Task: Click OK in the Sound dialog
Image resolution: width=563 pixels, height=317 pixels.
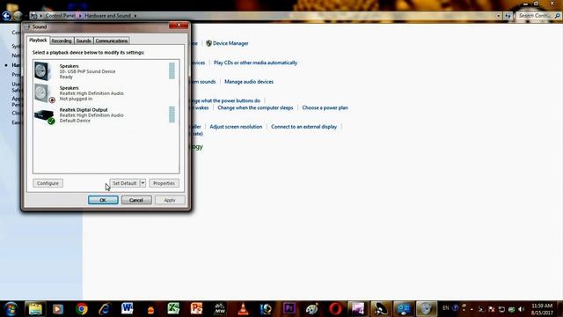Action: tap(103, 200)
